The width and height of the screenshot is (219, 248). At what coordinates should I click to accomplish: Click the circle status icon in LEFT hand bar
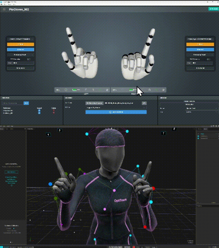[66, 90]
